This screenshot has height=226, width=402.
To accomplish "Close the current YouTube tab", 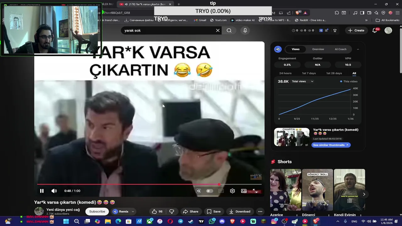I will point(170,4).
